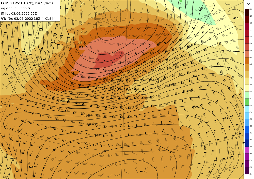This screenshot has width=254, height=179.
Task: Click the -45.4 temperature label on the map
Action: pos(225,118)
